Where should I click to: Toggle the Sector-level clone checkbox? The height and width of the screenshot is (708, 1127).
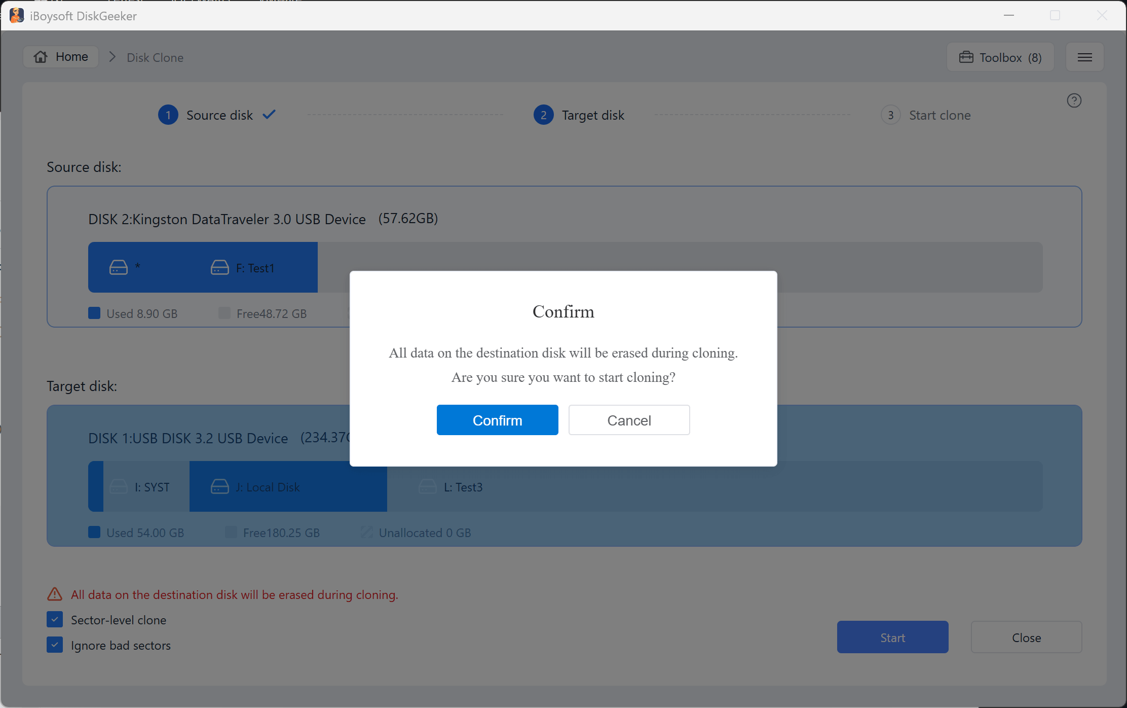point(55,619)
